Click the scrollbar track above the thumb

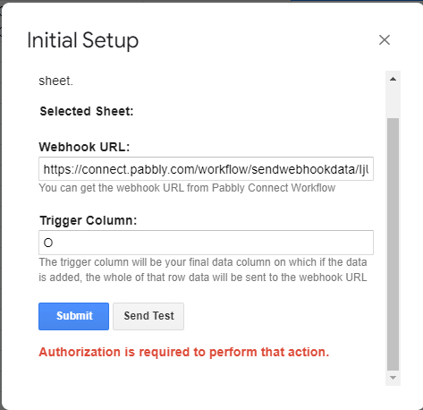393,102
